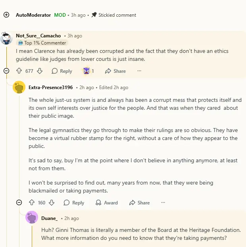Open more options for Not_Sure__Camacho's comment
This screenshot has width=246, height=247.
point(139,71)
